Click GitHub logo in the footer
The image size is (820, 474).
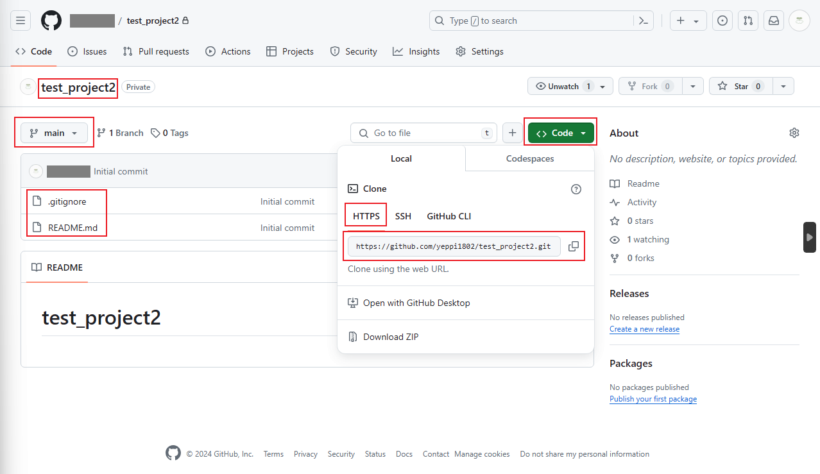coord(173,453)
